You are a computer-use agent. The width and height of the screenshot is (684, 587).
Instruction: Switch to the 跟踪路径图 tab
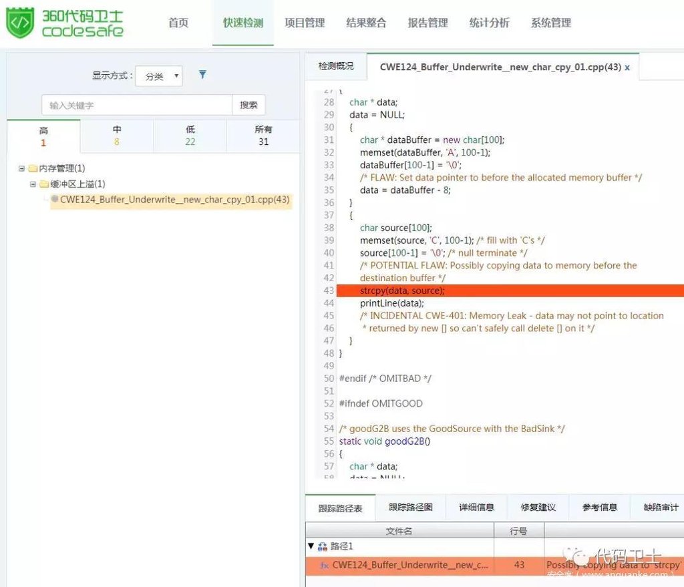410,508
